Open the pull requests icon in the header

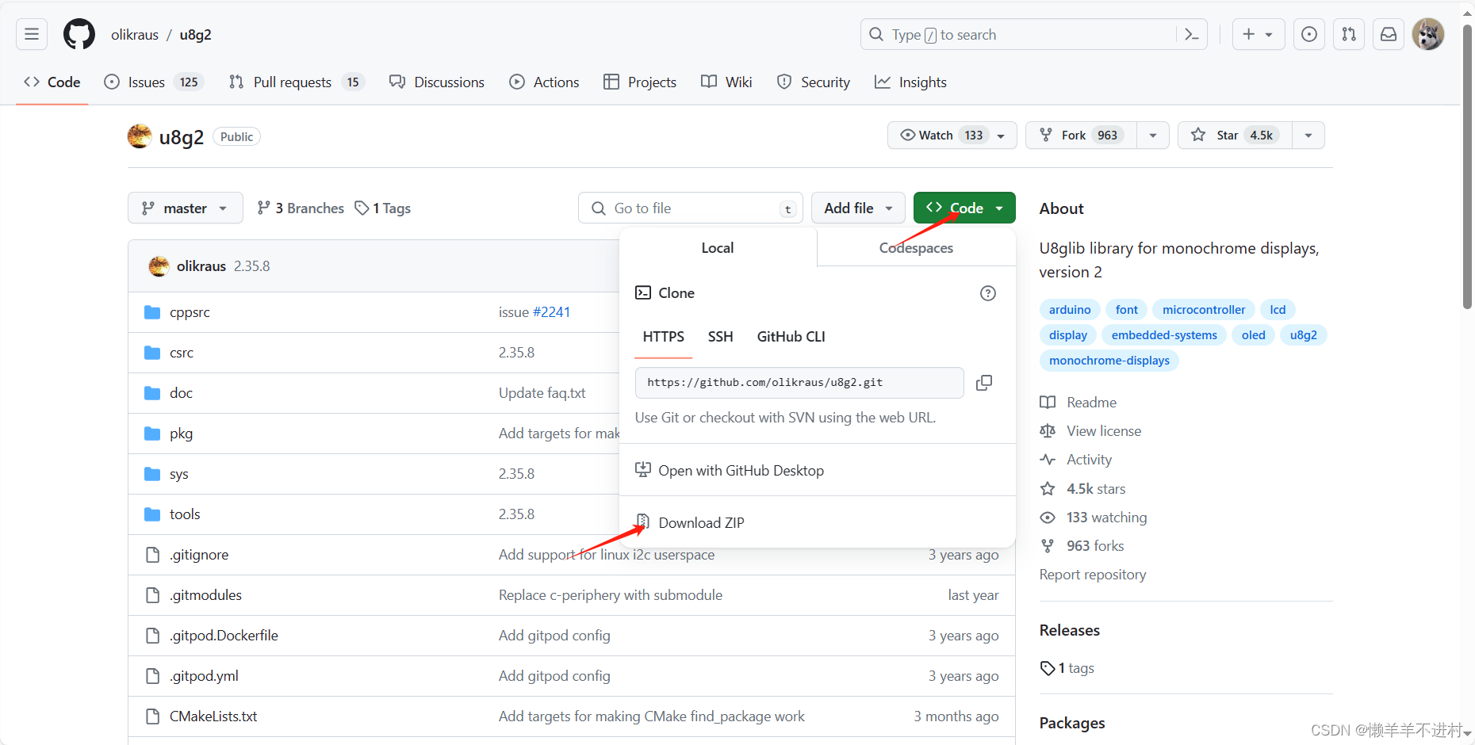1349,34
